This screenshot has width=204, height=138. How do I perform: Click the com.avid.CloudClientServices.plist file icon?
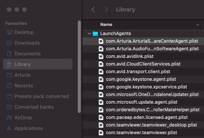click(x=101, y=64)
